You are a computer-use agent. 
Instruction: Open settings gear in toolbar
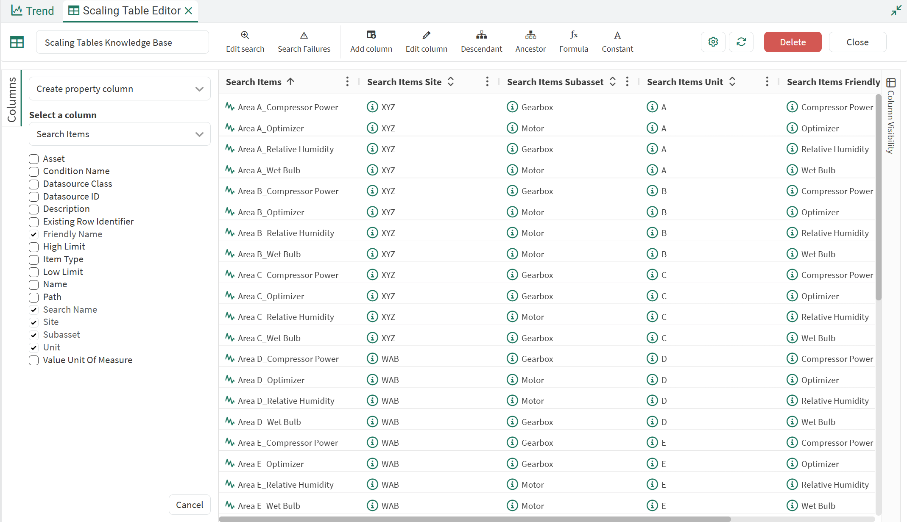tap(713, 42)
